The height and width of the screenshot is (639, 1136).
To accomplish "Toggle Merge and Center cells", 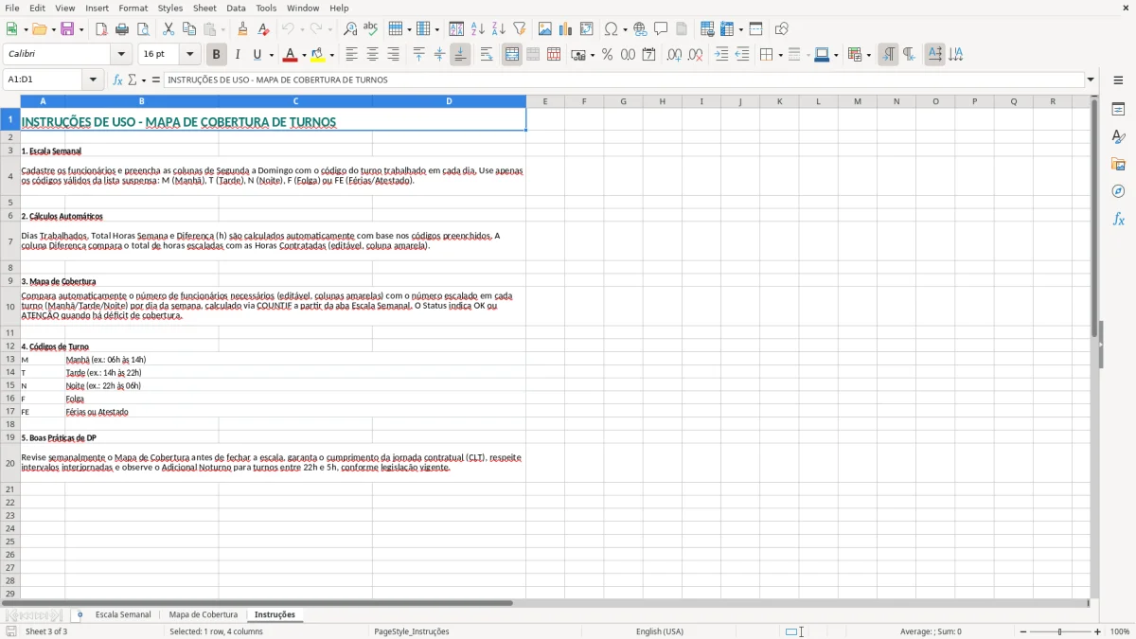I will point(512,55).
